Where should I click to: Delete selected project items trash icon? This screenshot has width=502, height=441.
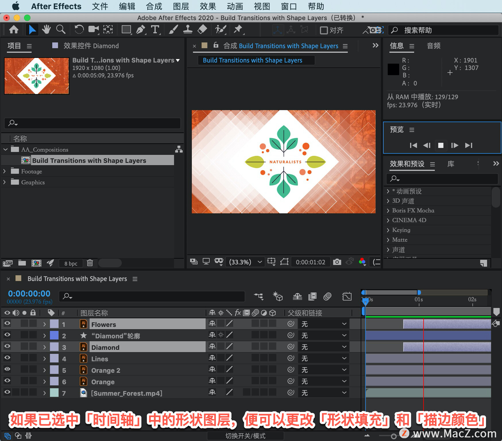[x=90, y=263]
